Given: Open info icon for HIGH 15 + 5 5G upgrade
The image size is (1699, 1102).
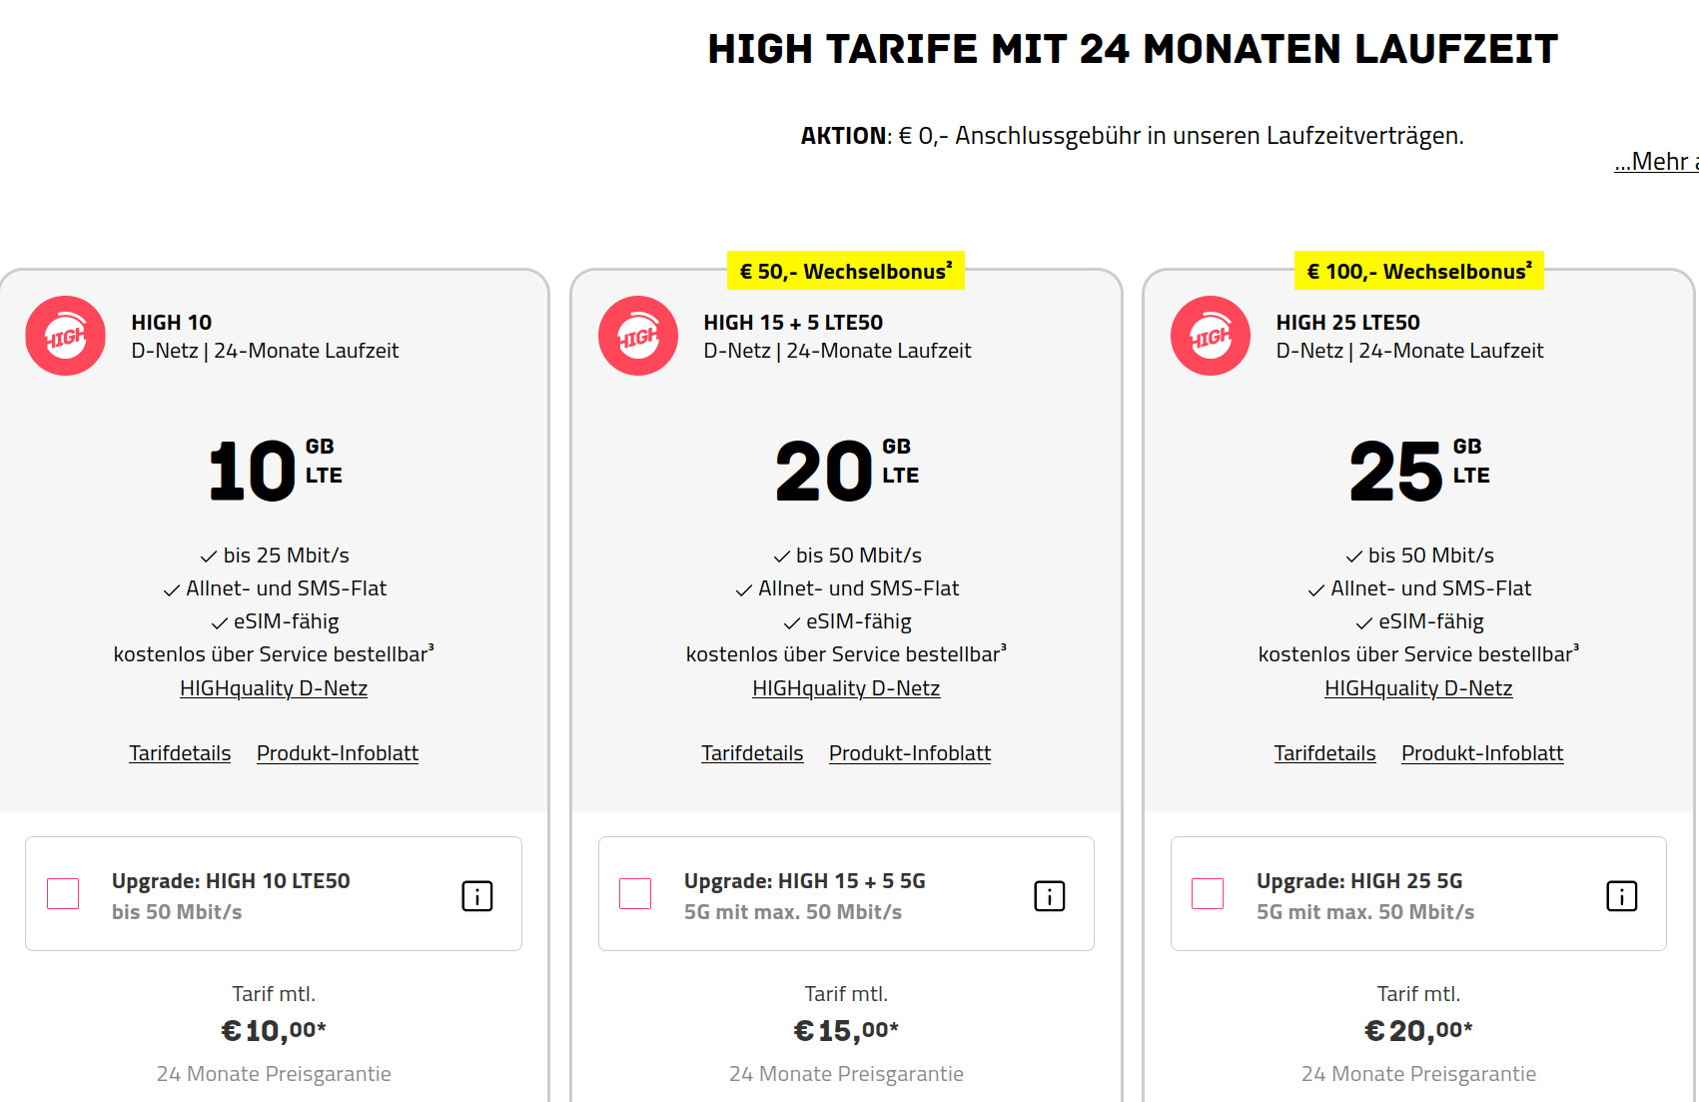Looking at the screenshot, I should click(x=1050, y=896).
